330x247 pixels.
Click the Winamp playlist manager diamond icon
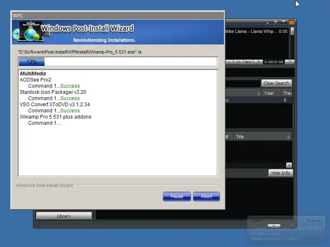pyautogui.click(x=290, y=62)
